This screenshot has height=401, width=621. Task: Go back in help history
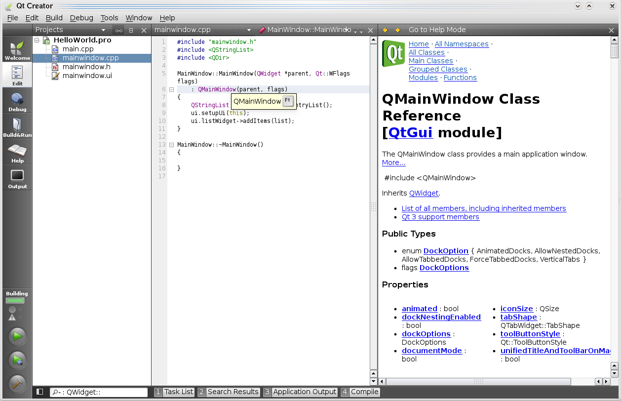[385, 30]
